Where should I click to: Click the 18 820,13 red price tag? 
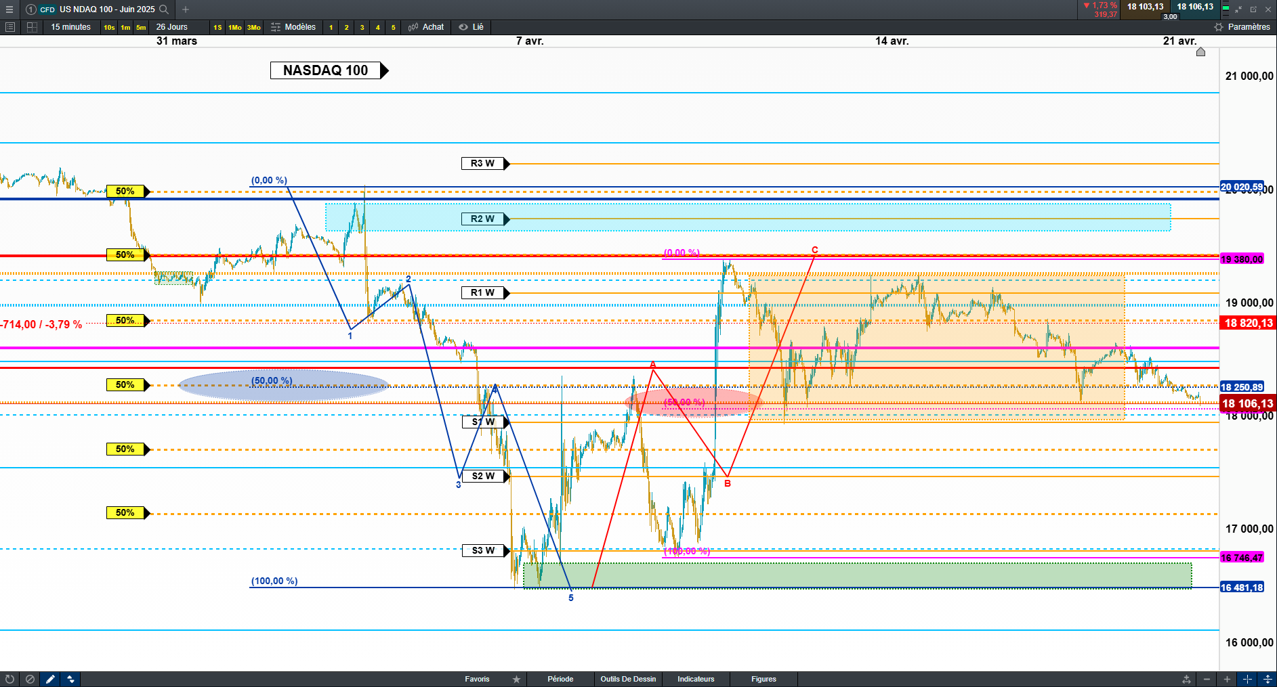[x=1248, y=323]
